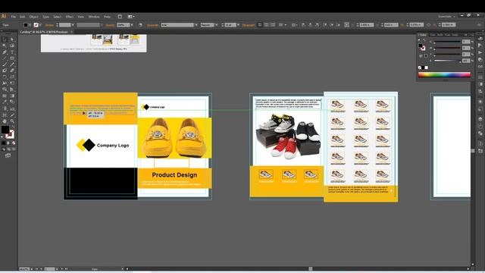Select the Free Transform tool
Image resolution: width=485 pixels, height=273 pixels.
(x=12, y=83)
